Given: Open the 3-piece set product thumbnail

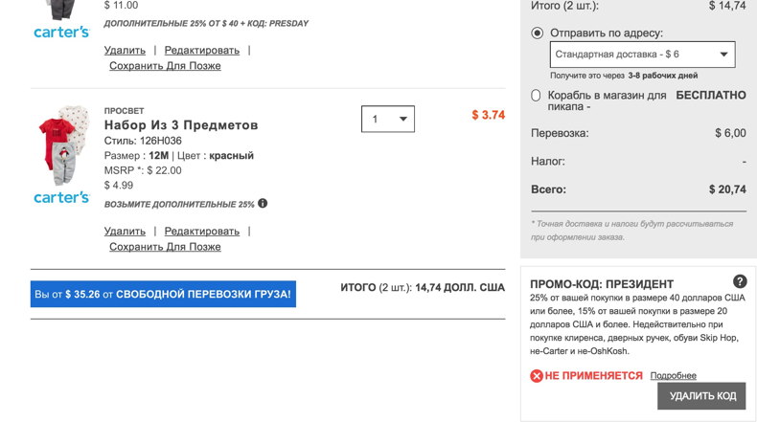Looking at the screenshot, I should click(x=64, y=145).
